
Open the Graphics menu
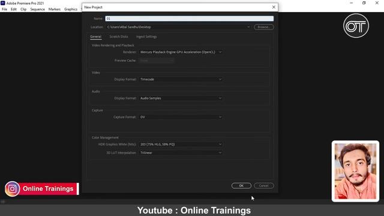coord(71,10)
